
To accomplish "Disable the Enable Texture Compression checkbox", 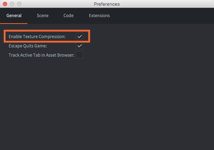I will [80, 36].
